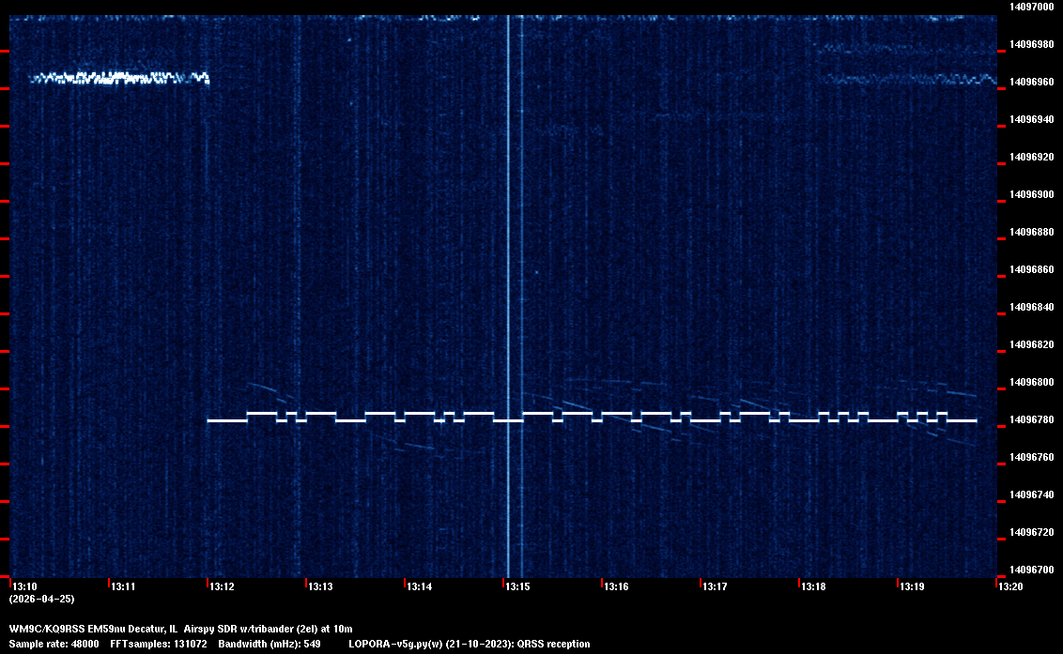Click the LOPORA-v5g.py QRSS reception text

470,644
